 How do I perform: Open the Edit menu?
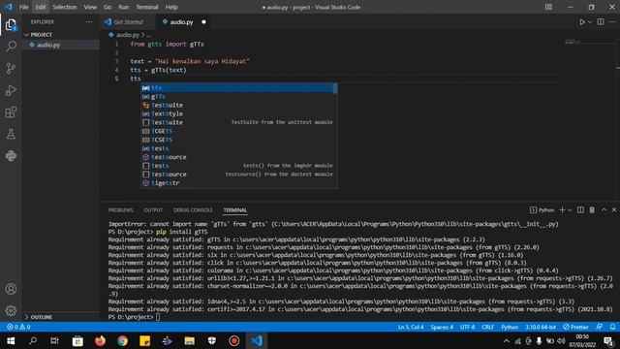[41, 7]
